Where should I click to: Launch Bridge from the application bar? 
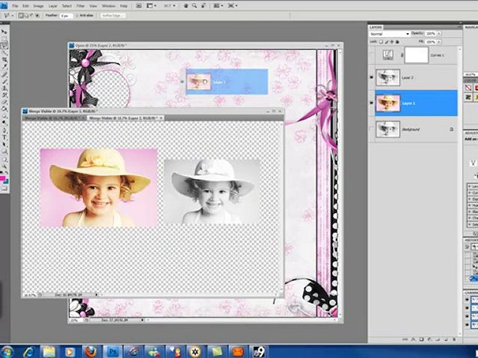click(x=139, y=6)
